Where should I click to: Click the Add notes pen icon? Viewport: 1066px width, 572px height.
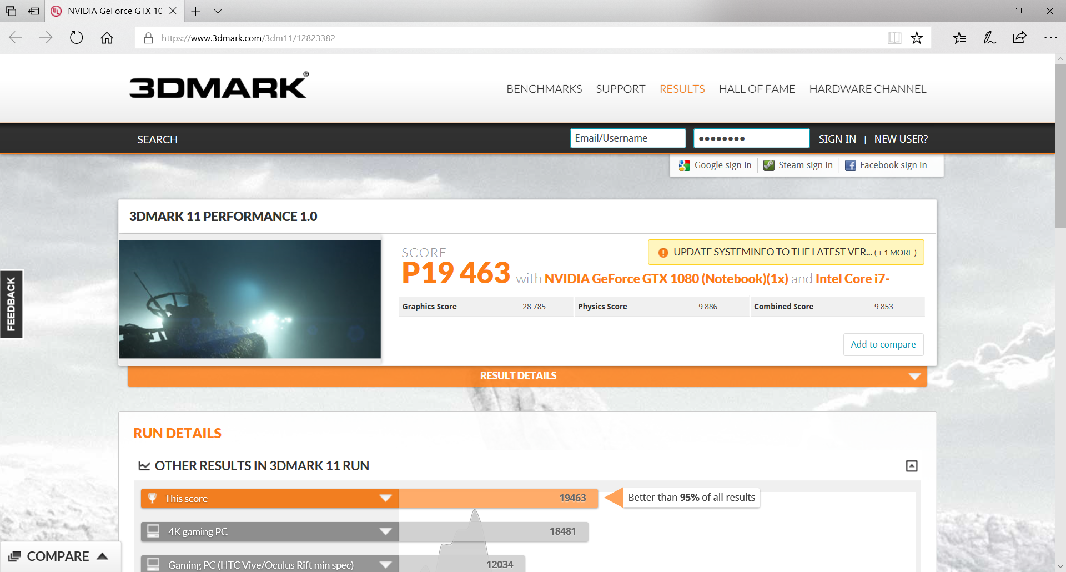(x=989, y=38)
